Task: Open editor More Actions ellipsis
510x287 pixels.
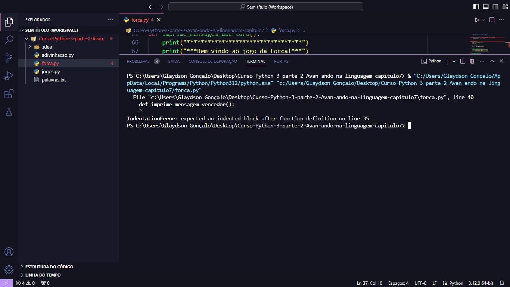Action: [x=501, y=20]
